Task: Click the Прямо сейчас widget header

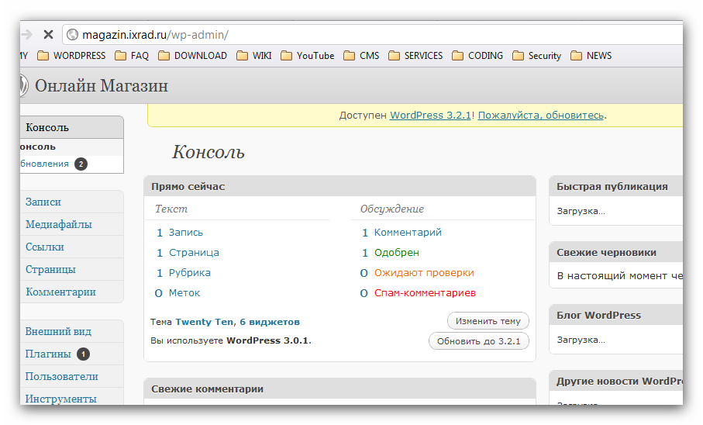Action: point(339,186)
